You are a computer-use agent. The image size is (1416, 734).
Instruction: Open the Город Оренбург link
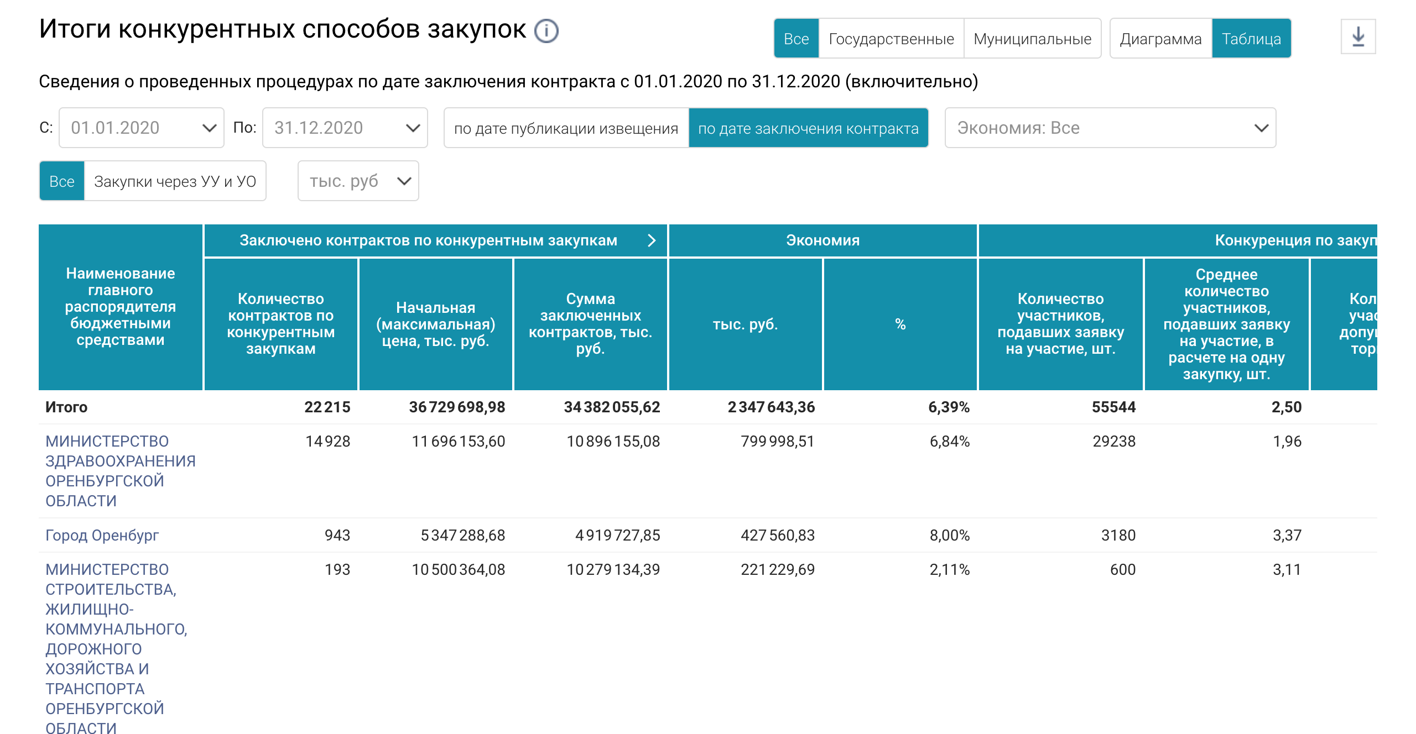coord(102,535)
